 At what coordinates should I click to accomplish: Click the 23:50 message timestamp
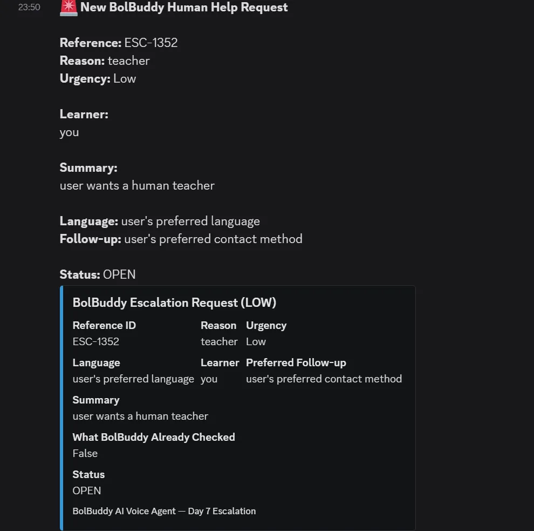[x=29, y=7]
